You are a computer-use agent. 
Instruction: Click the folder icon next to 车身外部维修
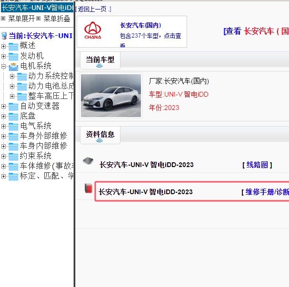pos(13,136)
